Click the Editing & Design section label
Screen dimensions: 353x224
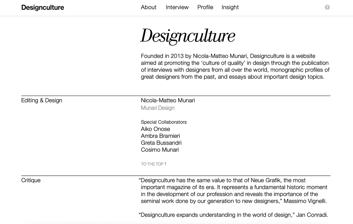pyautogui.click(x=42, y=100)
